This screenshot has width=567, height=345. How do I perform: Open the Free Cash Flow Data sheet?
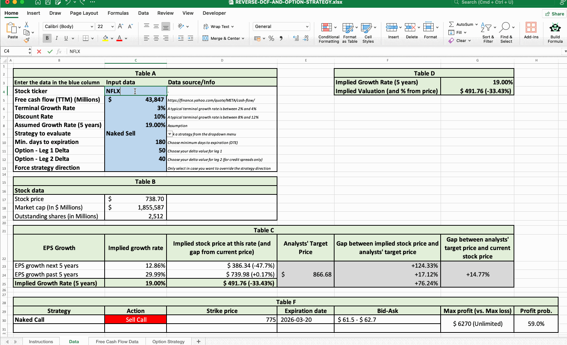[x=117, y=341]
